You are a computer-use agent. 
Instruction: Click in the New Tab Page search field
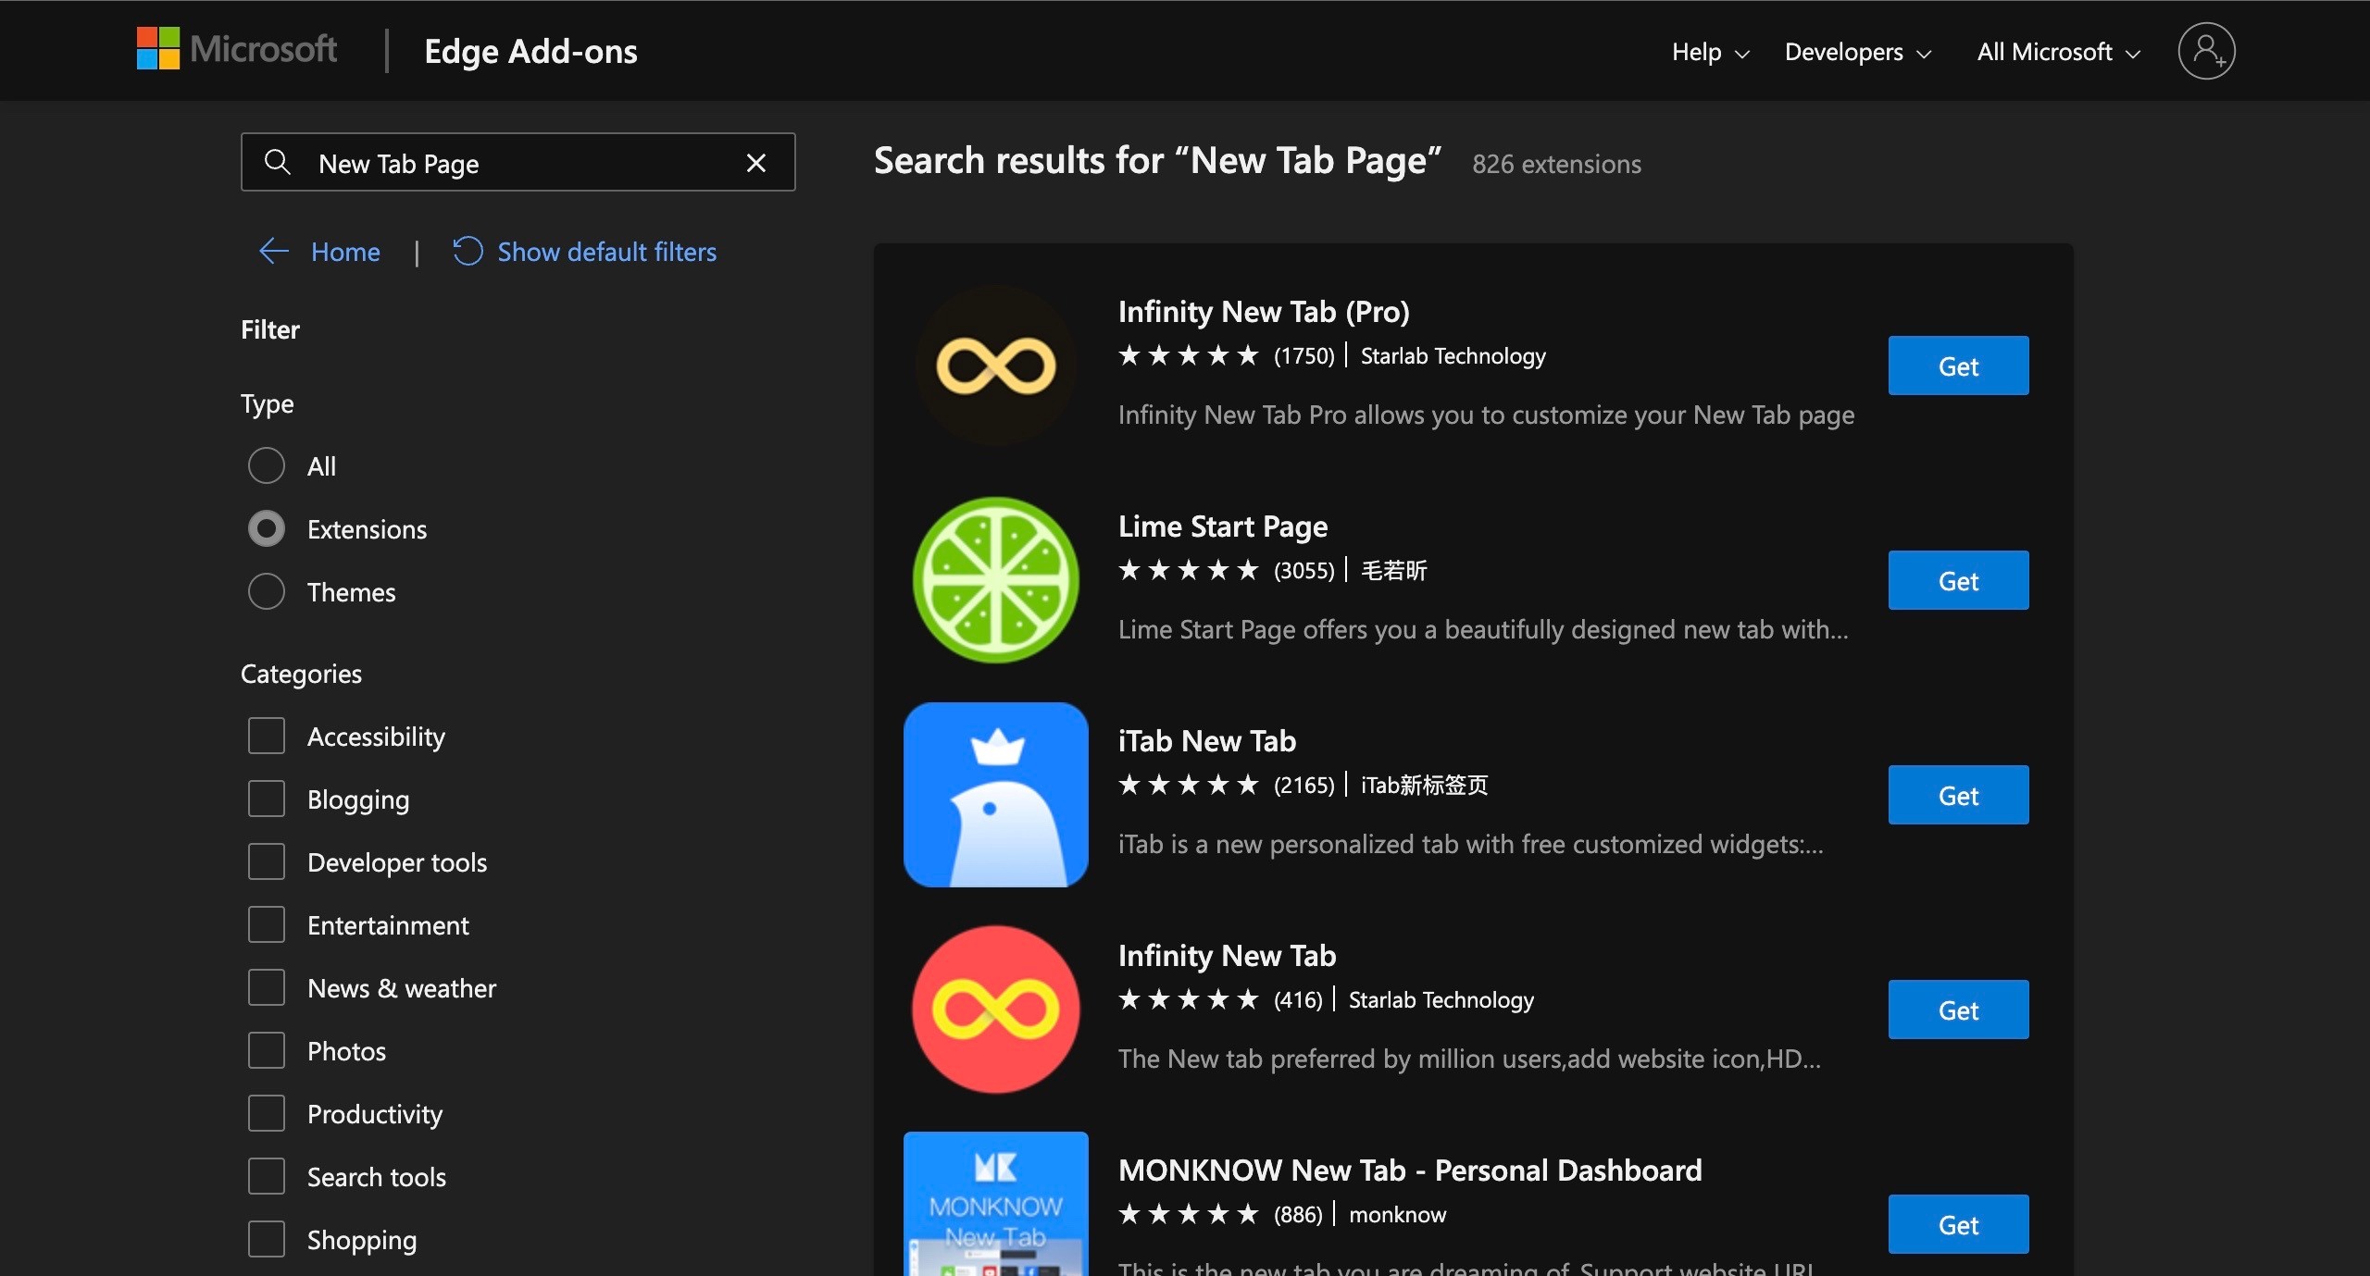pyautogui.click(x=518, y=164)
